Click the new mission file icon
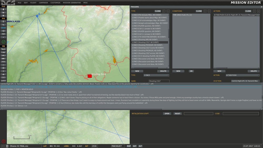The image size is (263, 148). 3,9
